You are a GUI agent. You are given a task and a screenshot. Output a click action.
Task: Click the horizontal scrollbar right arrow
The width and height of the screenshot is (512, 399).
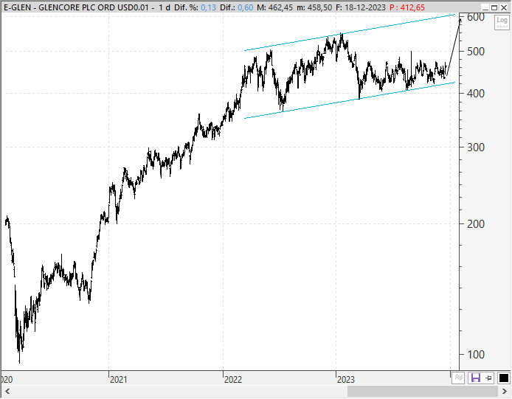[504, 391]
